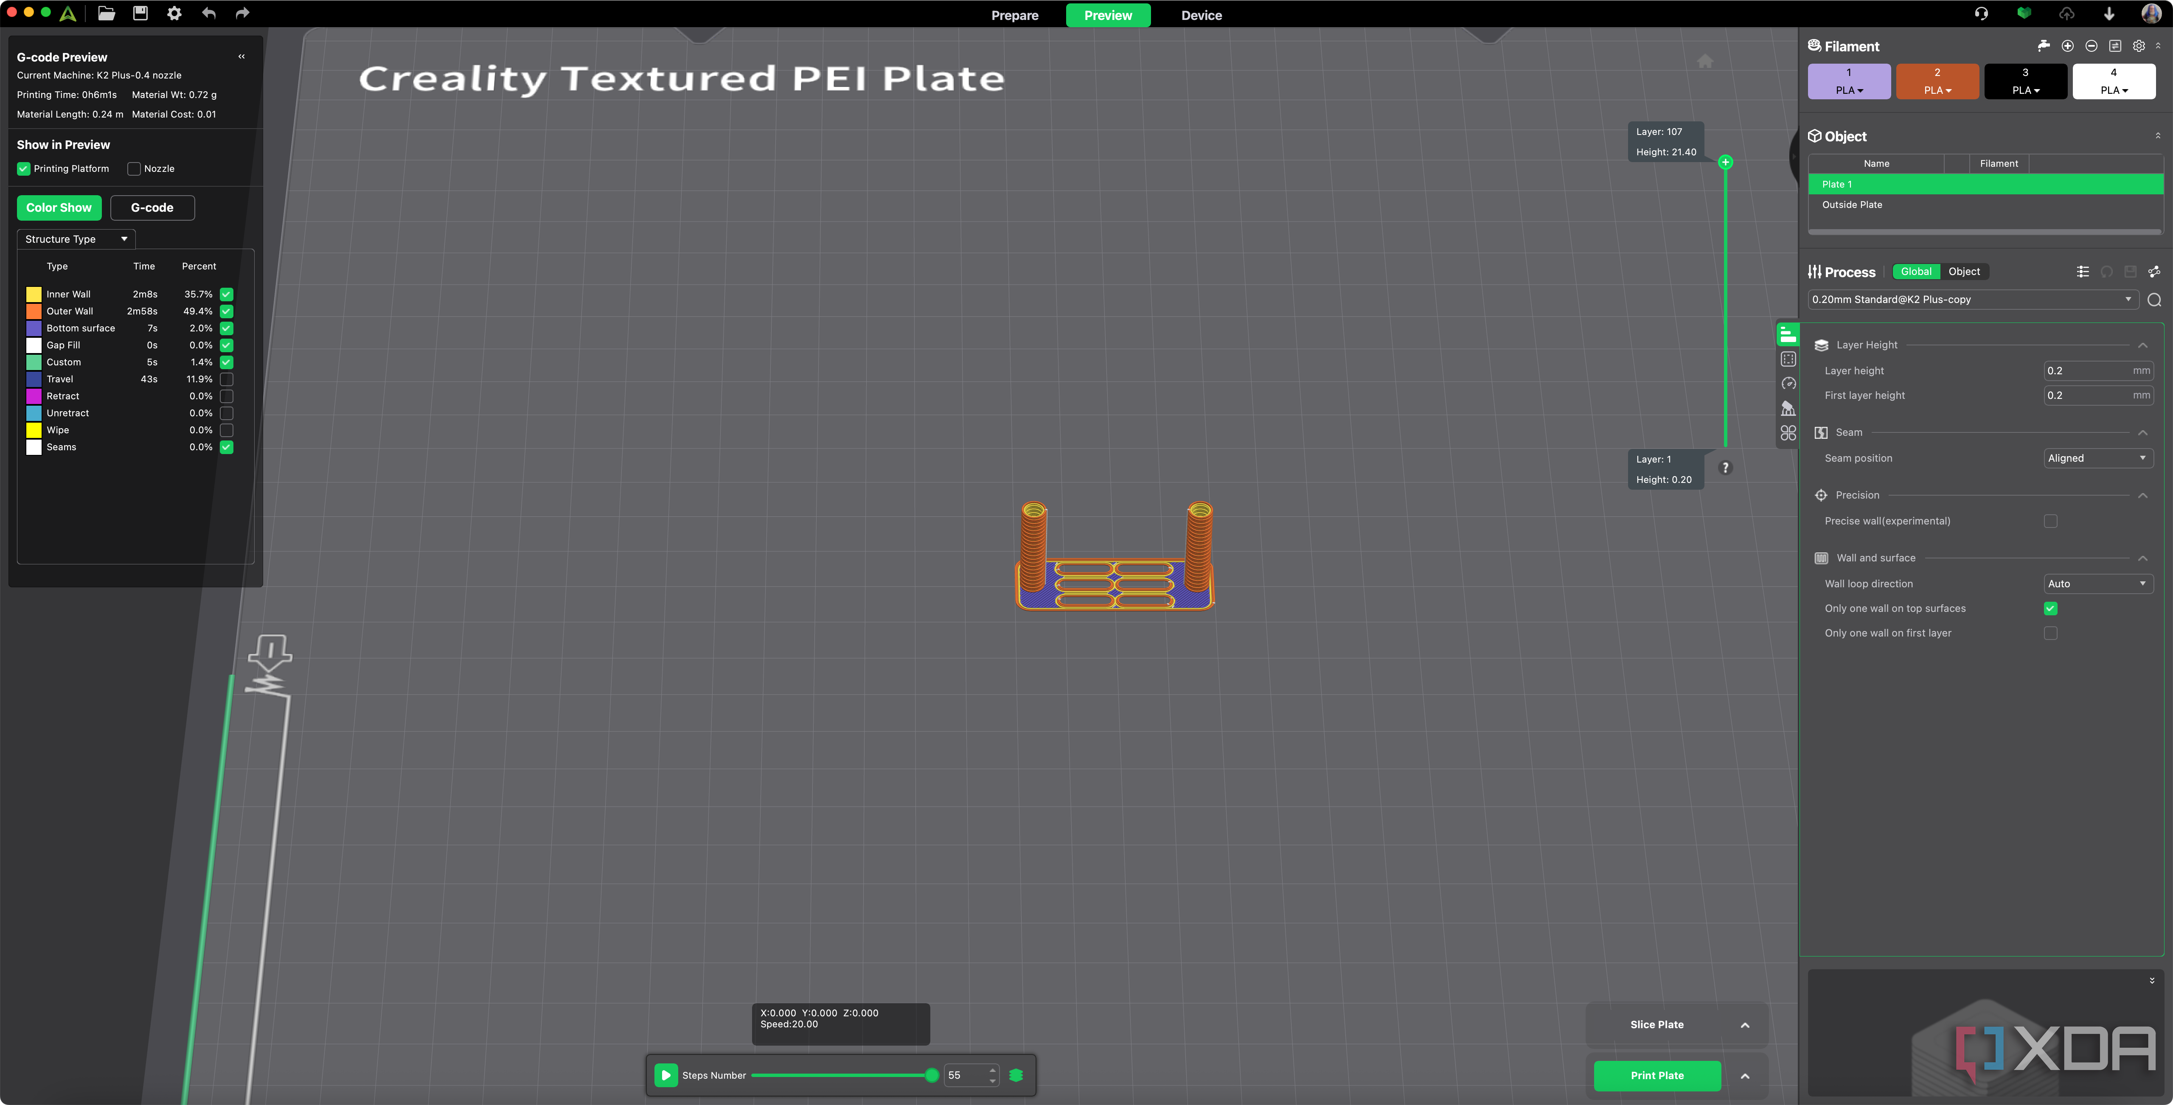Image resolution: width=2173 pixels, height=1105 pixels.
Task: Click the cloud upload icon
Action: [x=2067, y=14]
